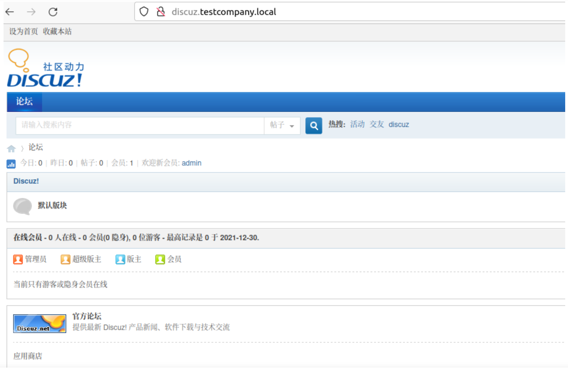Image resolution: width=568 pixels, height=369 pixels.
Task: Open the 在线会员 online members link
Action: (28, 238)
